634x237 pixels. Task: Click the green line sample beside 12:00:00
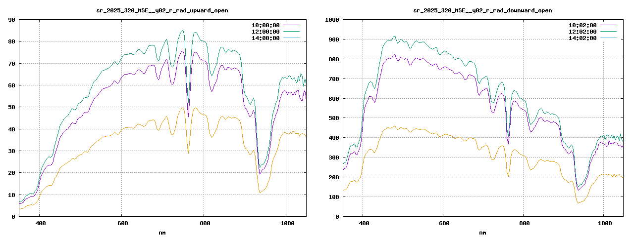291,32
